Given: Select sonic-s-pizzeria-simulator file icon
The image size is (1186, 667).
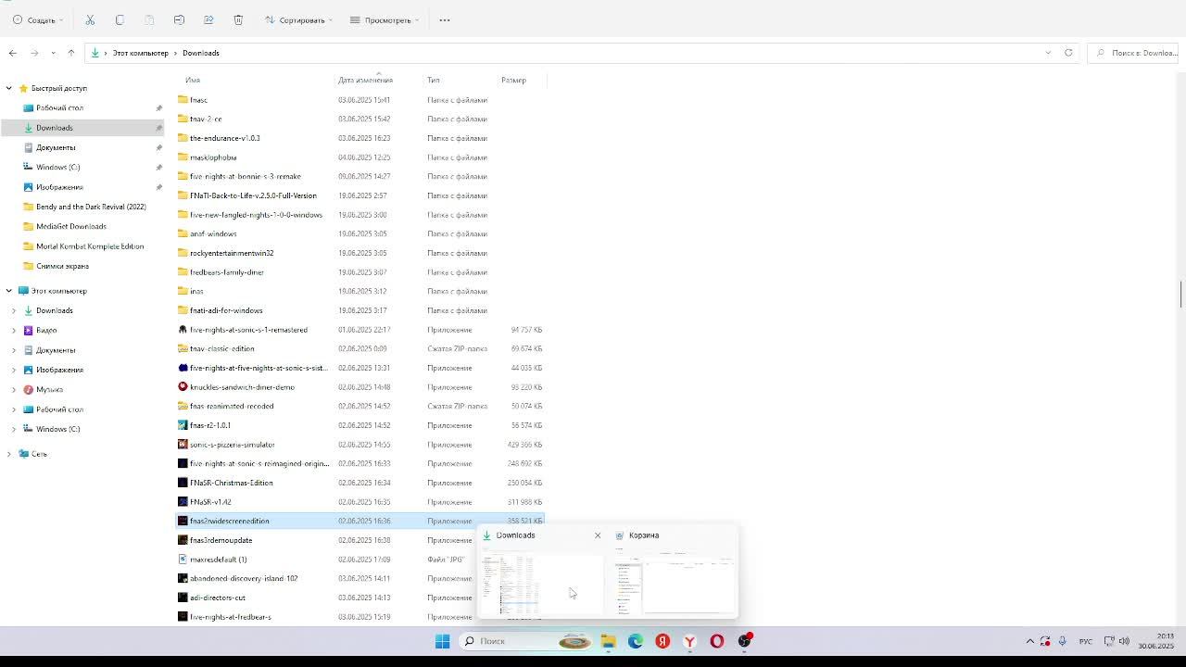Looking at the screenshot, I should [183, 445].
